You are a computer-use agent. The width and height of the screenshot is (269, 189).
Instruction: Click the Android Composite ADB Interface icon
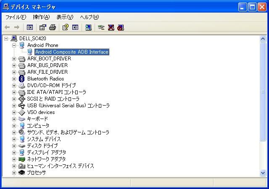(x=30, y=52)
